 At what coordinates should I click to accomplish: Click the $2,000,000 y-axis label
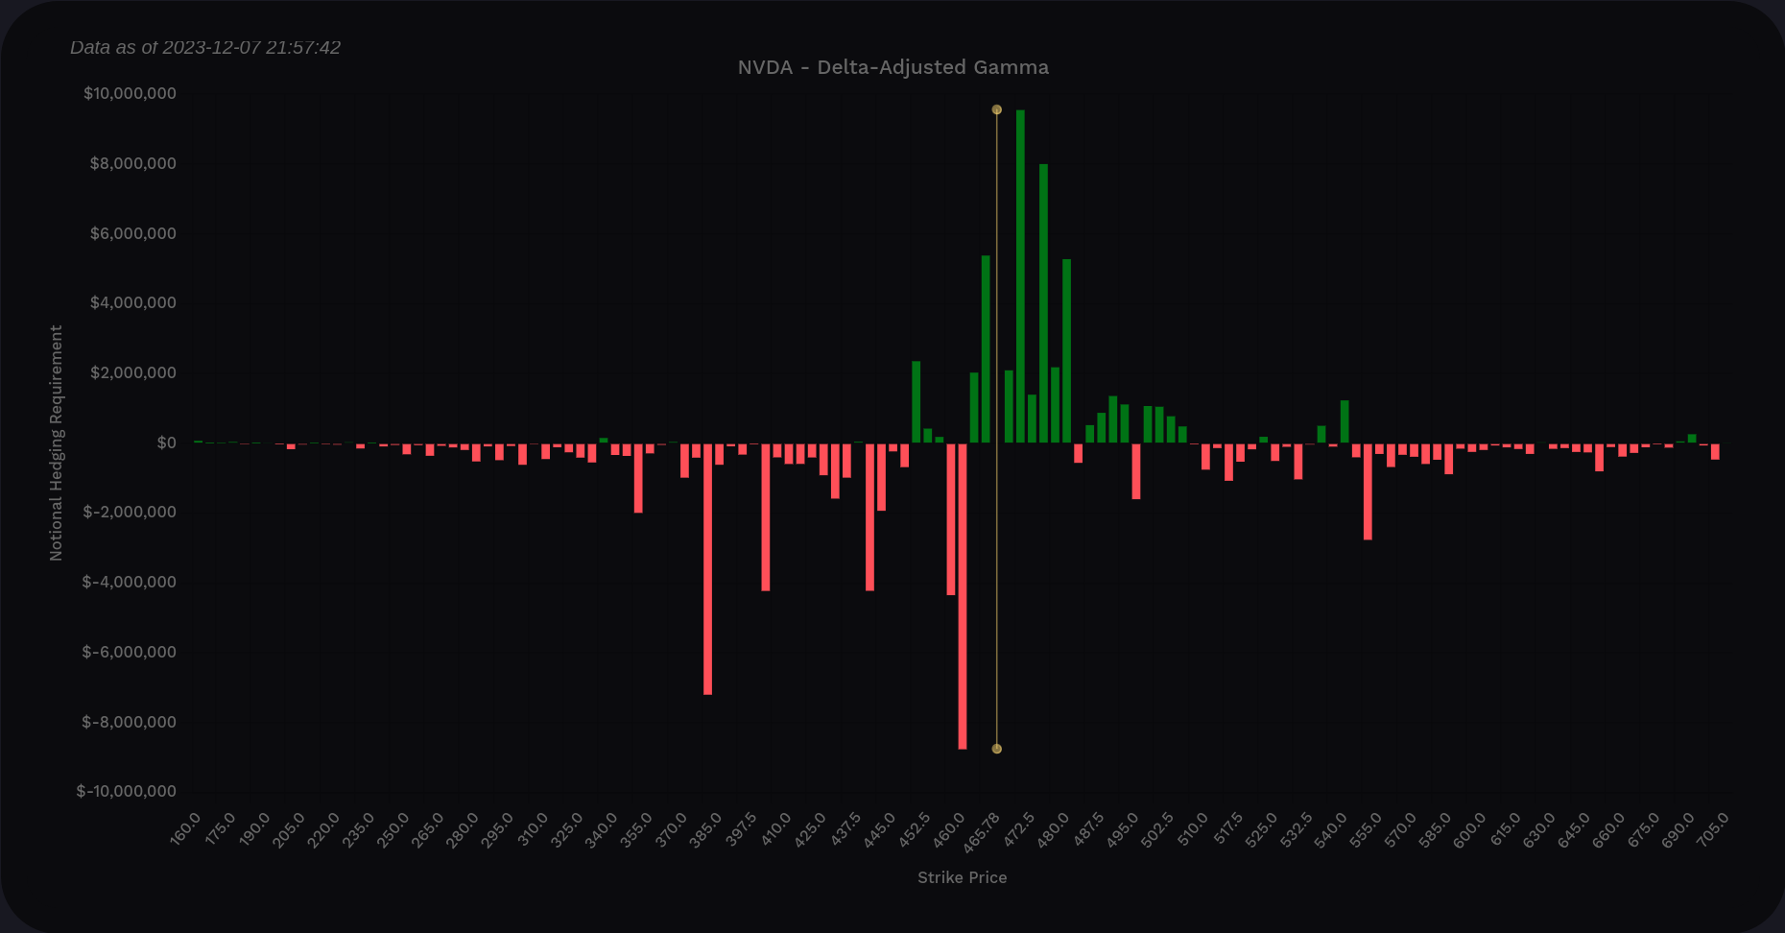click(132, 372)
